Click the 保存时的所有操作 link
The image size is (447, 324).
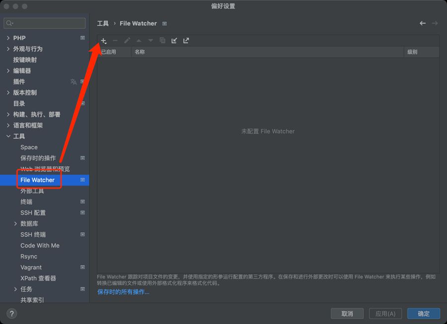tap(123, 292)
